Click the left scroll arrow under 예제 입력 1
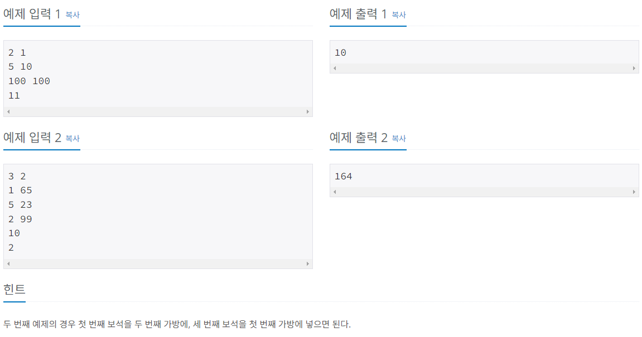The image size is (642, 337). (x=8, y=111)
